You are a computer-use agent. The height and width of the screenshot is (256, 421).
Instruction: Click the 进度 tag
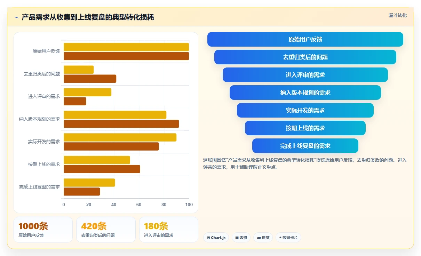pos(263,238)
